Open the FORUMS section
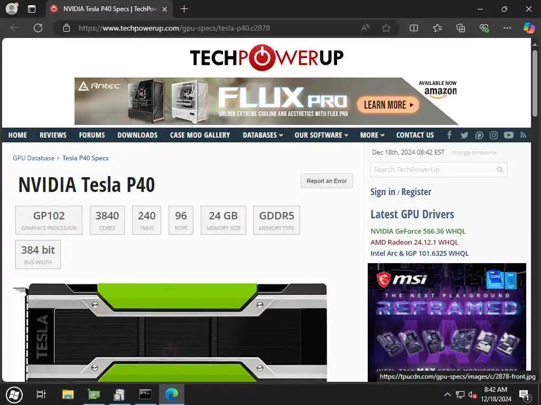541x405 pixels. 92,135
